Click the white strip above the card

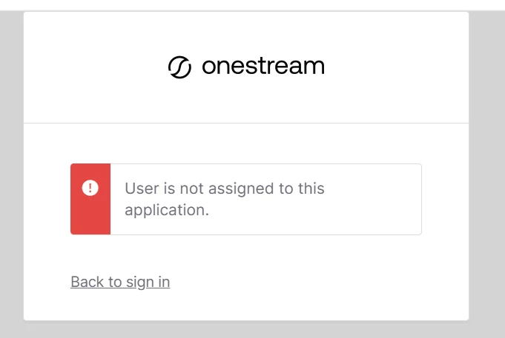252,5
